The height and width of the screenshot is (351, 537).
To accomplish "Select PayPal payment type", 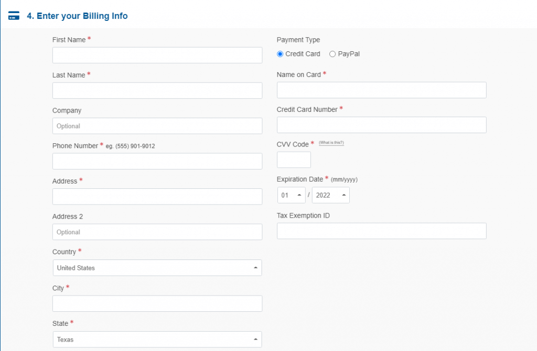I will [x=332, y=54].
